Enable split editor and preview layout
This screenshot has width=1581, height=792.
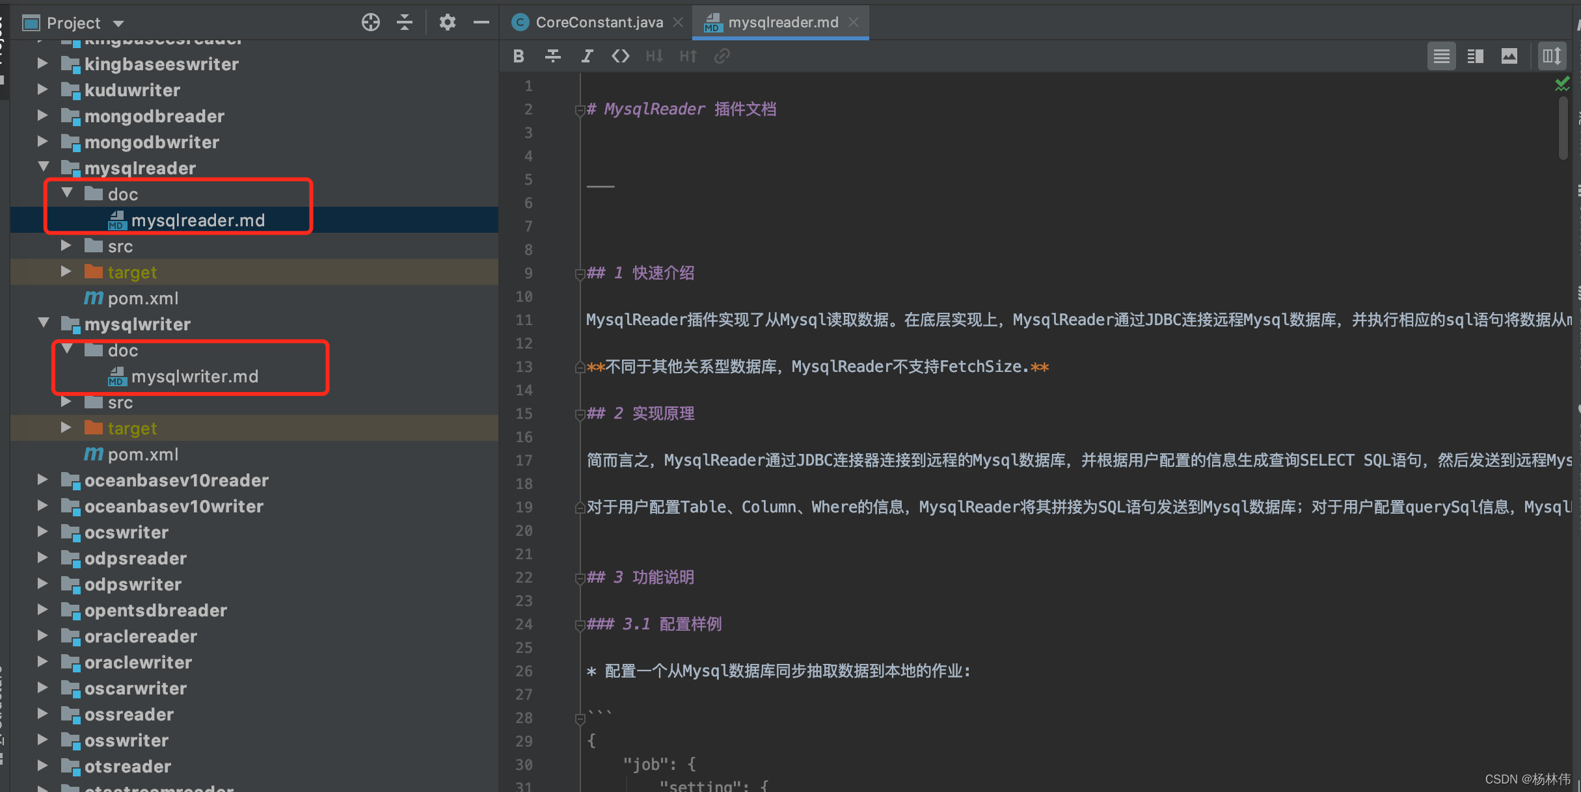pos(1475,56)
